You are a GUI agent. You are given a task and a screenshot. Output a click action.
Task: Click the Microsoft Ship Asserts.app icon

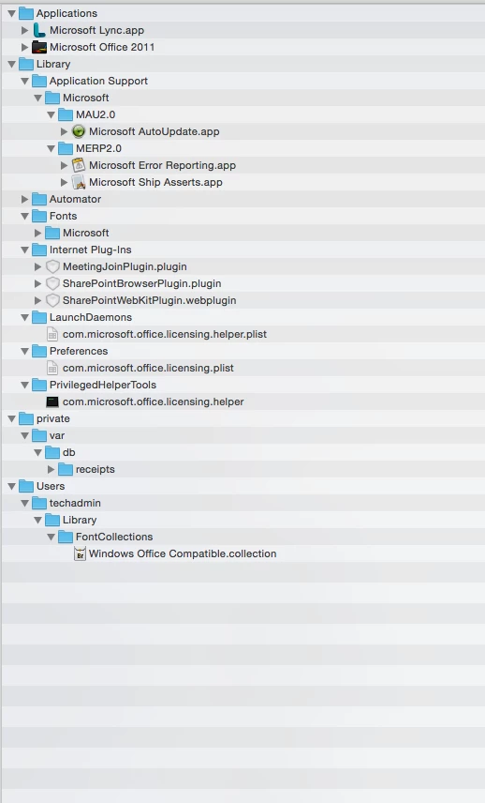(x=79, y=182)
